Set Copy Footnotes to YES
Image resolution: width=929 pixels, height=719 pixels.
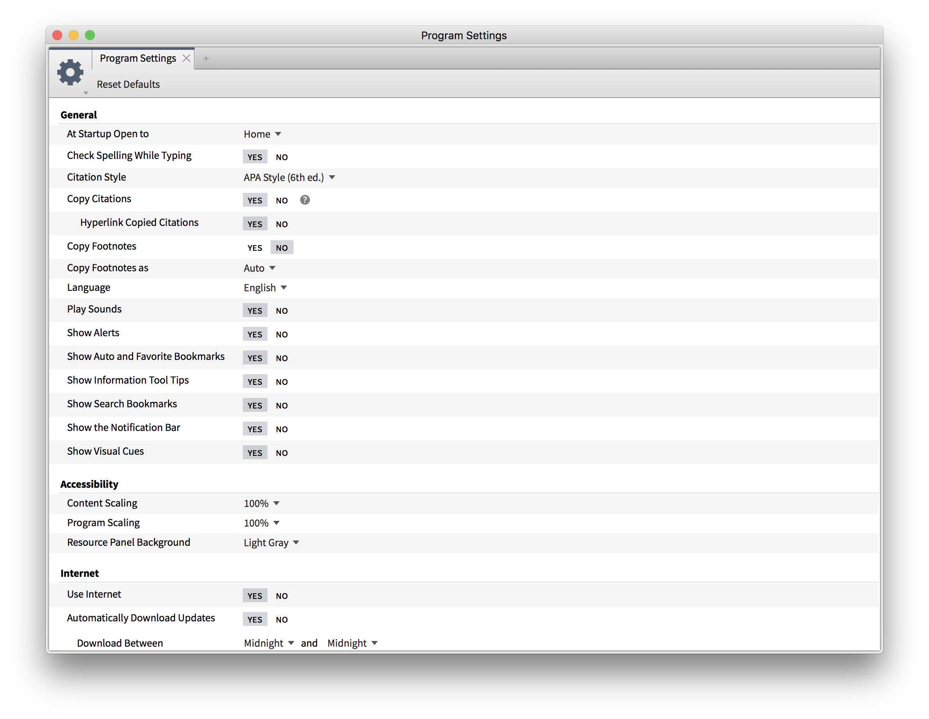254,248
